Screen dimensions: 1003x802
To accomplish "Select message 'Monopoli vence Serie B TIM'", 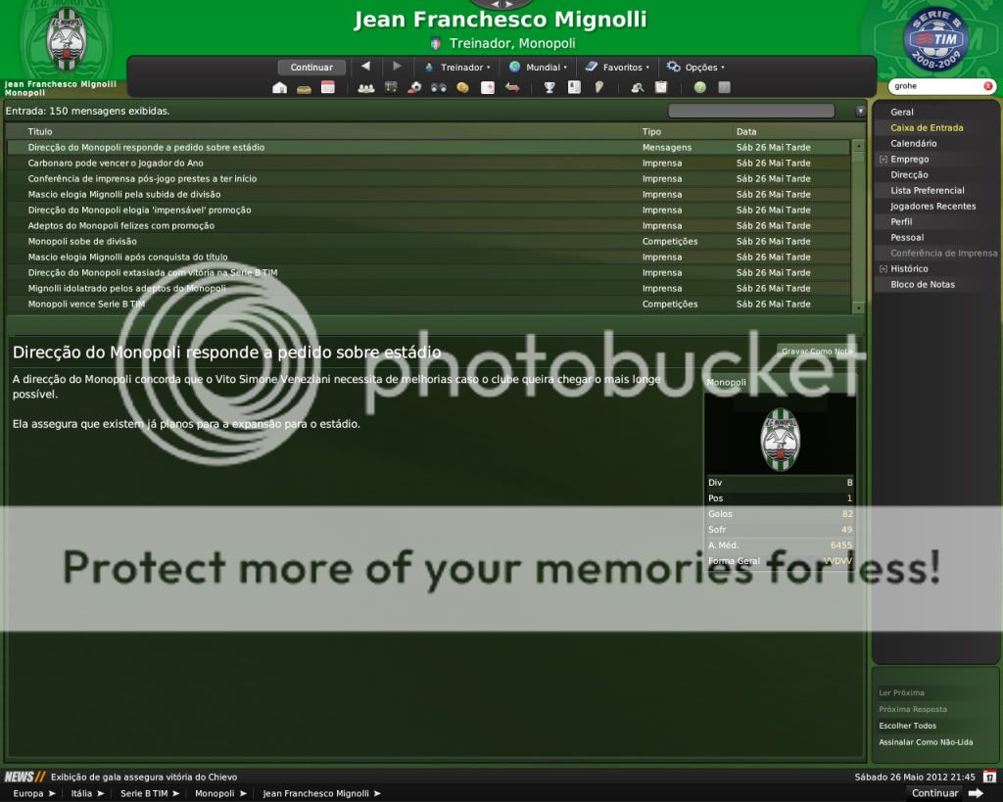I will 86,305.
